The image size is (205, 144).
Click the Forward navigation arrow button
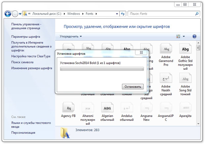[x=15, y=14]
